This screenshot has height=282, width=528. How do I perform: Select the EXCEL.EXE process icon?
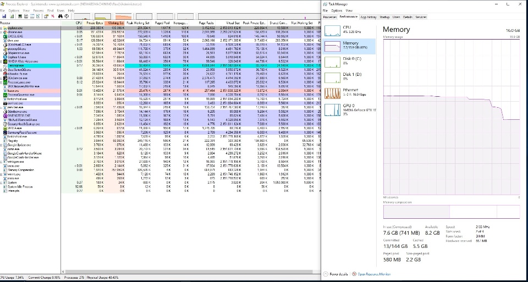(x=5, y=36)
